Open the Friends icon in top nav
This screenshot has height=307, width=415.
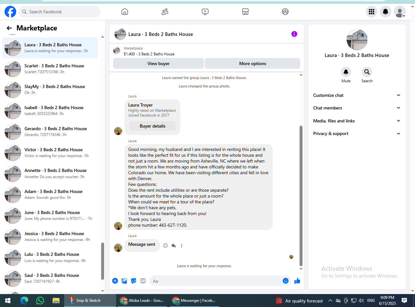click(x=165, y=12)
